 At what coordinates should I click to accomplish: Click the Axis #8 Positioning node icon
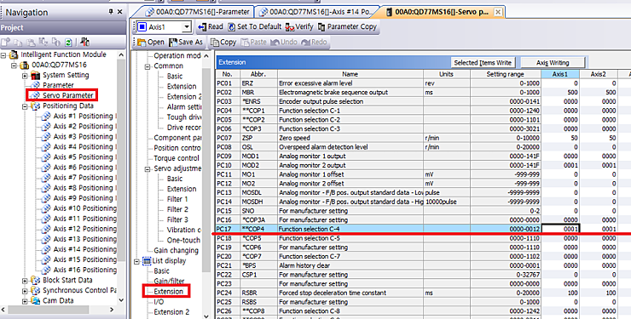coord(46,188)
